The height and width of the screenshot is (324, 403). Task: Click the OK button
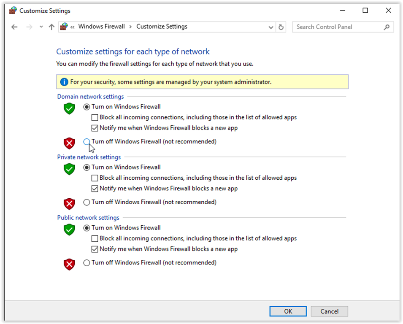tap(288, 311)
